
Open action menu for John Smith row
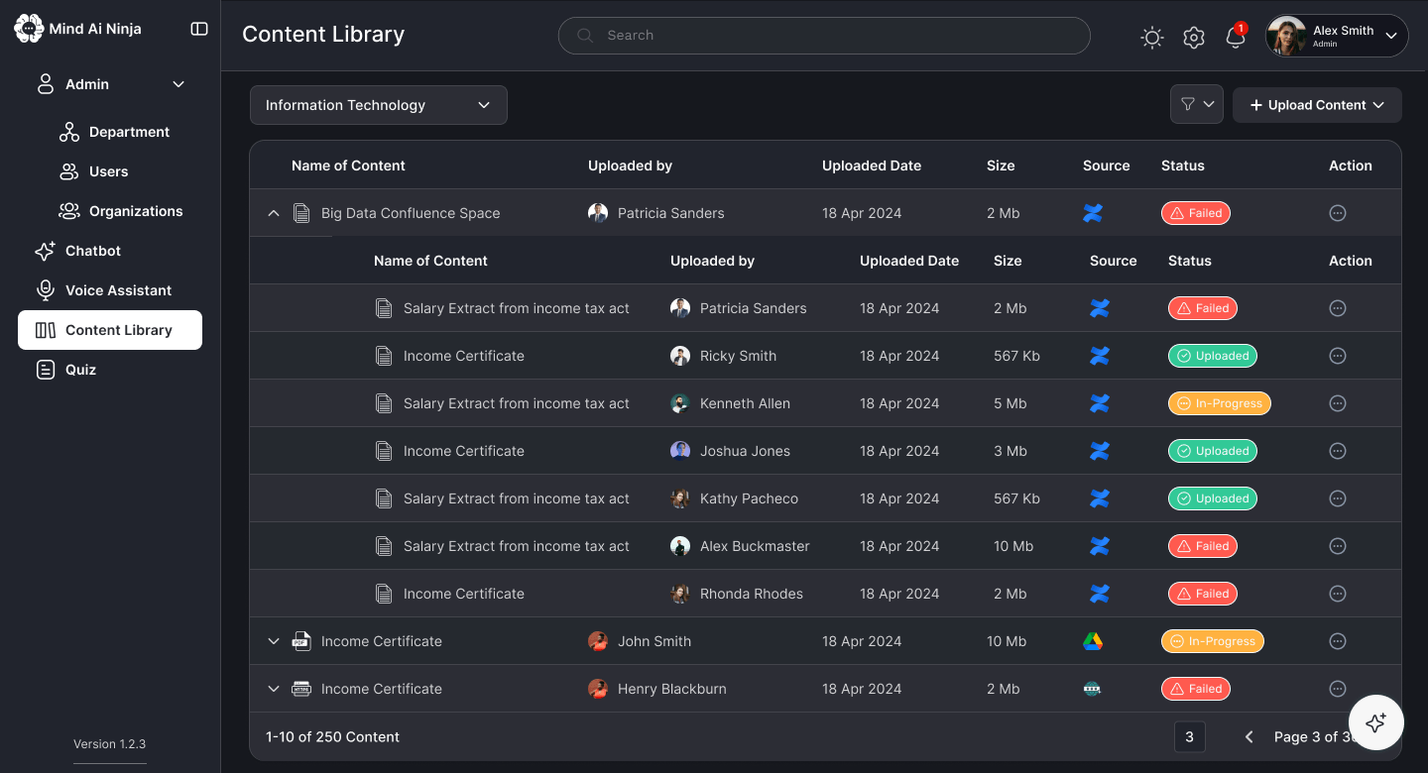click(1337, 641)
